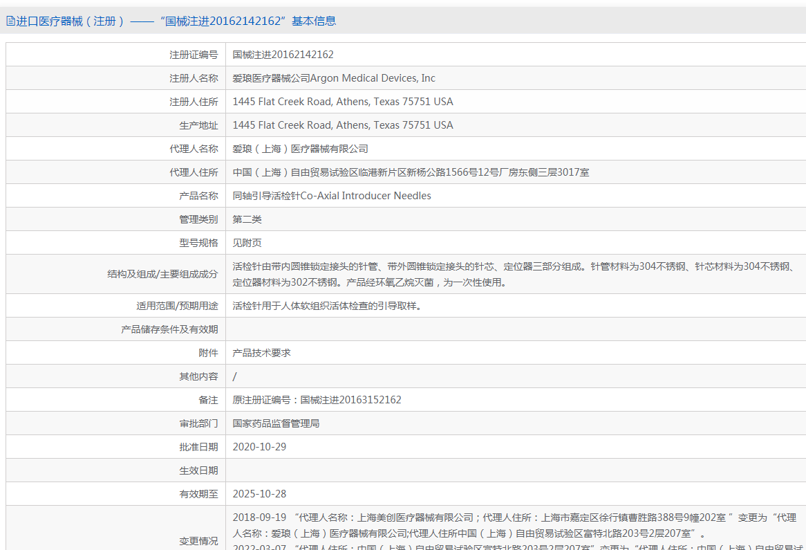Screen dimensions: 806x550
Task: Click the 进口医疗器械（注册）header title text
Action: tap(71, 21)
